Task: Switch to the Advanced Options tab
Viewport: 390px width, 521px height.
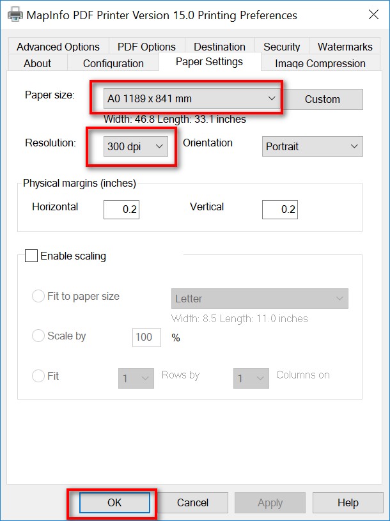Action: coord(58,47)
